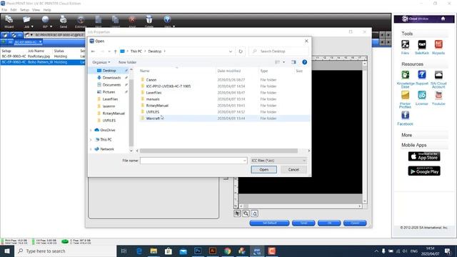Viewport: 457px width, 257px height.
Task: Expand the Network tree node
Action: coord(91,149)
